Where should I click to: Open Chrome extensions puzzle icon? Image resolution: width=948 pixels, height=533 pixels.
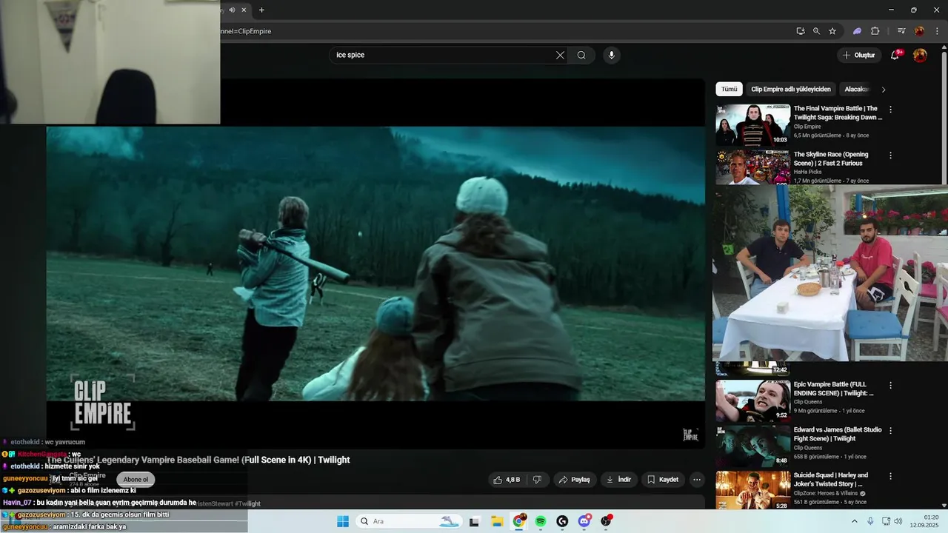pyautogui.click(x=875, y=31)
